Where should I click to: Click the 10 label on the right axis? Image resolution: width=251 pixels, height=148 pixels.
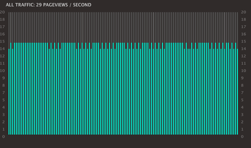(243, 71)
